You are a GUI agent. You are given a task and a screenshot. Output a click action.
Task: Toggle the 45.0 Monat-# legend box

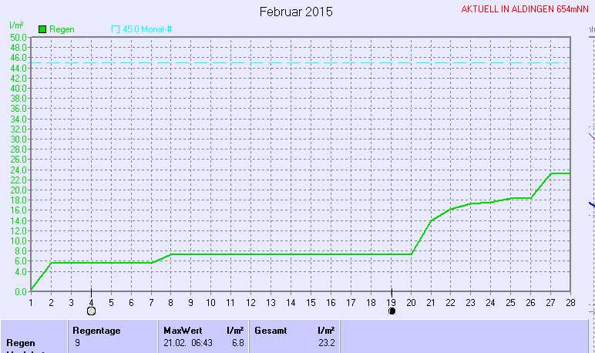[x=116, y=29]
